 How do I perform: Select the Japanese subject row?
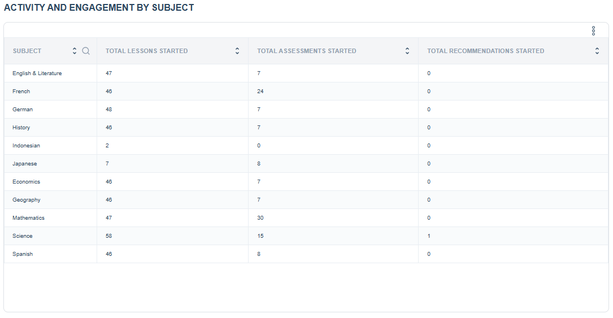click(x=306, y=164)
